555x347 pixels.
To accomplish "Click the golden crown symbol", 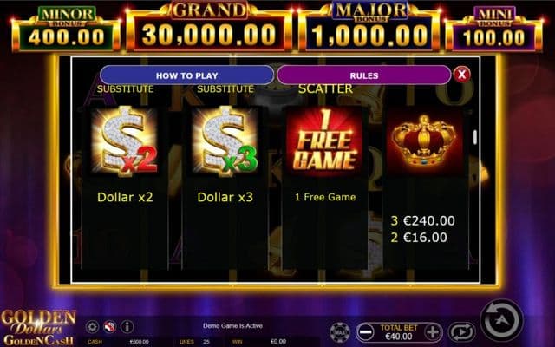I will [x=424, y=141].
